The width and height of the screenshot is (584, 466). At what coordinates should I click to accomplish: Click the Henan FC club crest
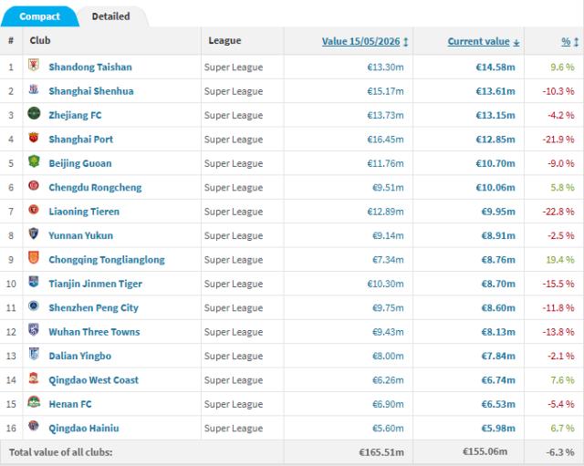34,402
